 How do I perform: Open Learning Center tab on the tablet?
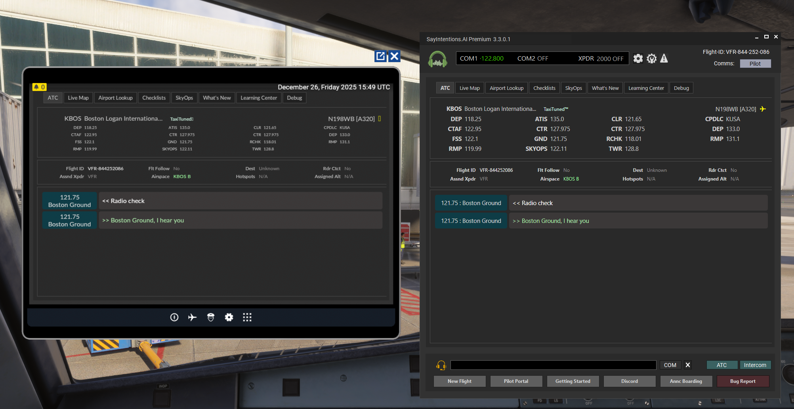[259, 98]
